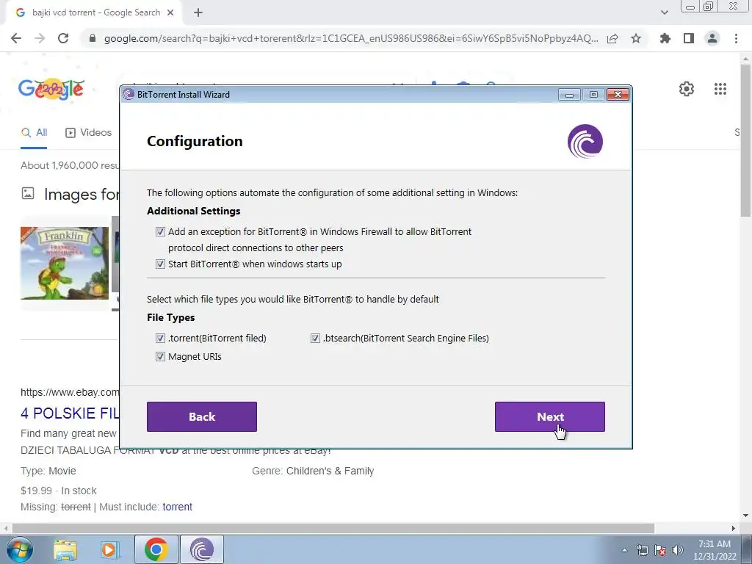This screenshot has height=564, width=752.
Task: Click the Images for section icon
Action: (28, 194)
